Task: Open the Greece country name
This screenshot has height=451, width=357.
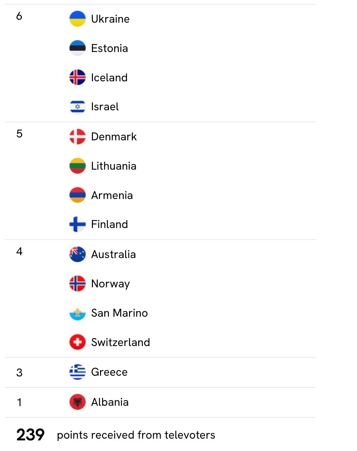Action: click(109, 372)
